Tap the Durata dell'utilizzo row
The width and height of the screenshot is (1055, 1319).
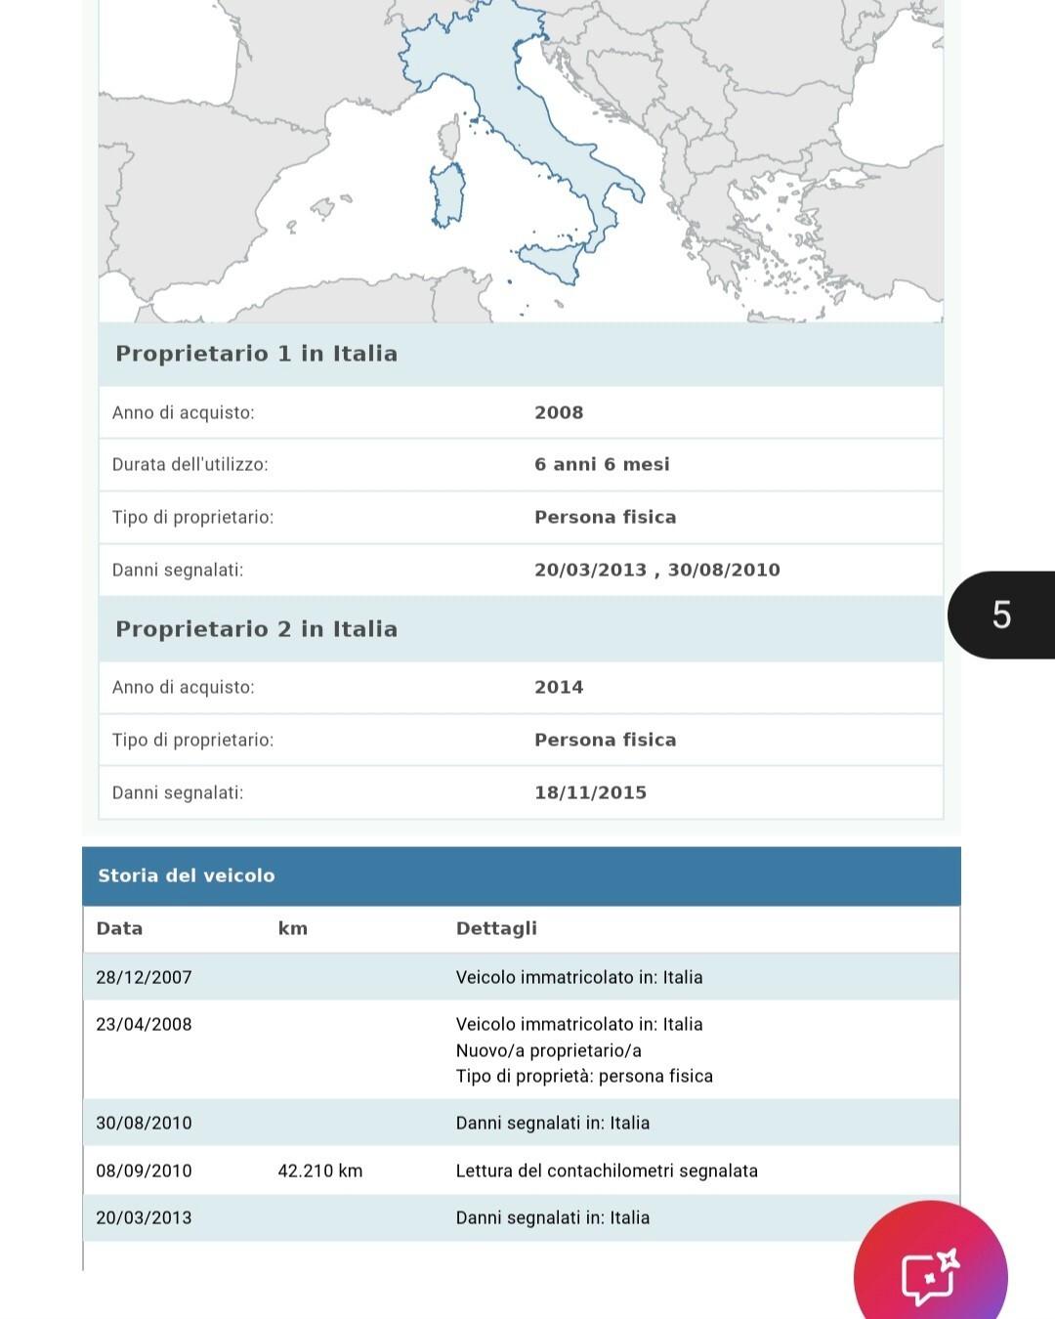point(521,465)
